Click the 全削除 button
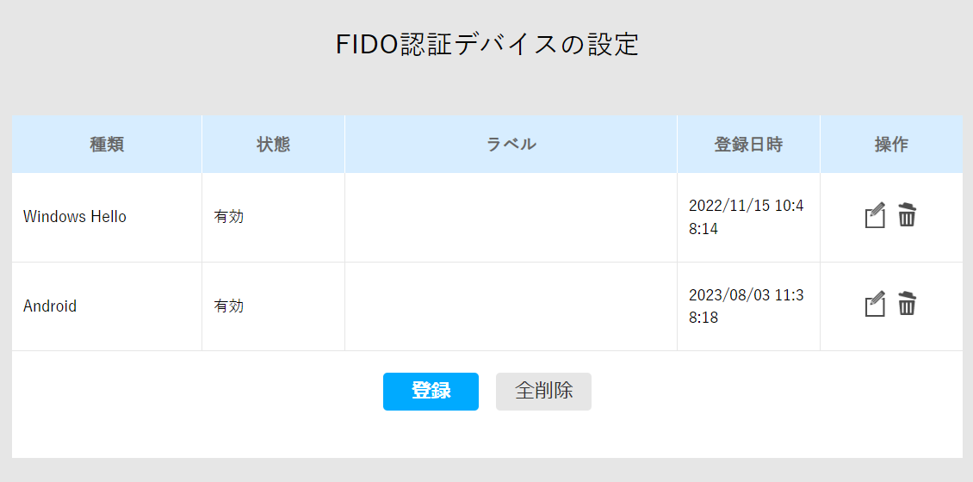973x482 pixels. click(x=543, y=392)
